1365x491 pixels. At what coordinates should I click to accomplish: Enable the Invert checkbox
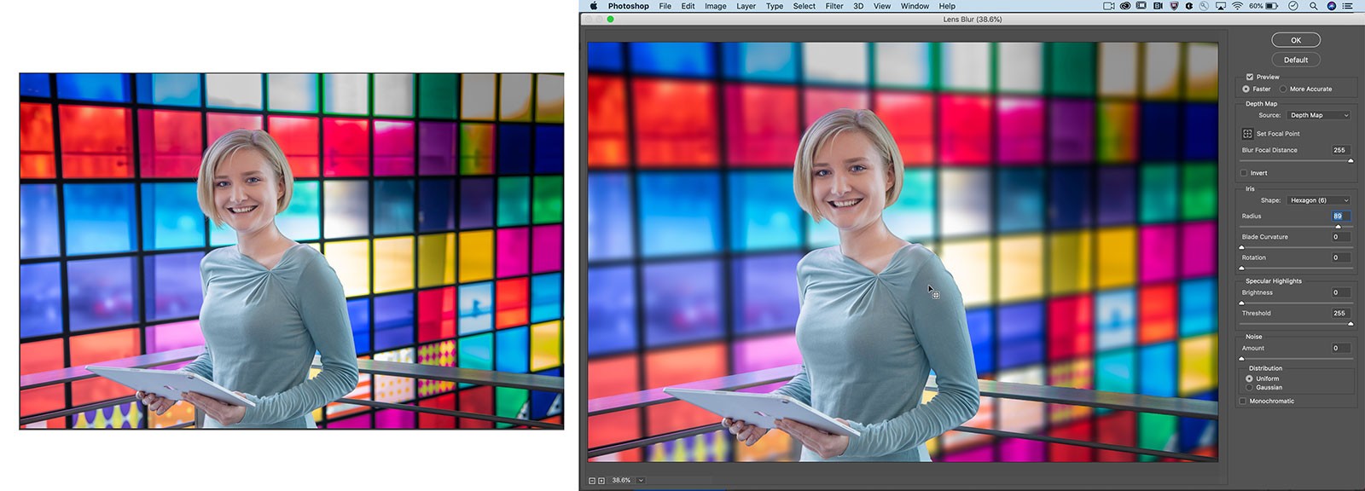[x=1244, y=173]
